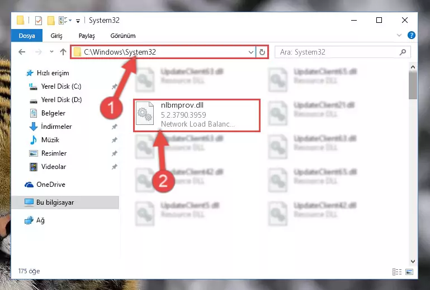Select Ağ network in navigation pane

40,220
